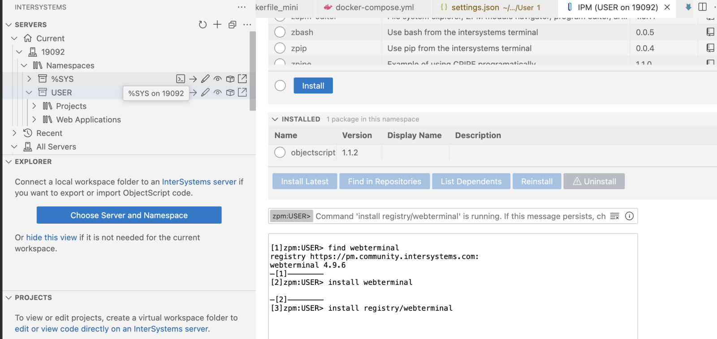Open external link icon on USER row
The height and width of the screenshot is (339, 717).
(242, 93)
